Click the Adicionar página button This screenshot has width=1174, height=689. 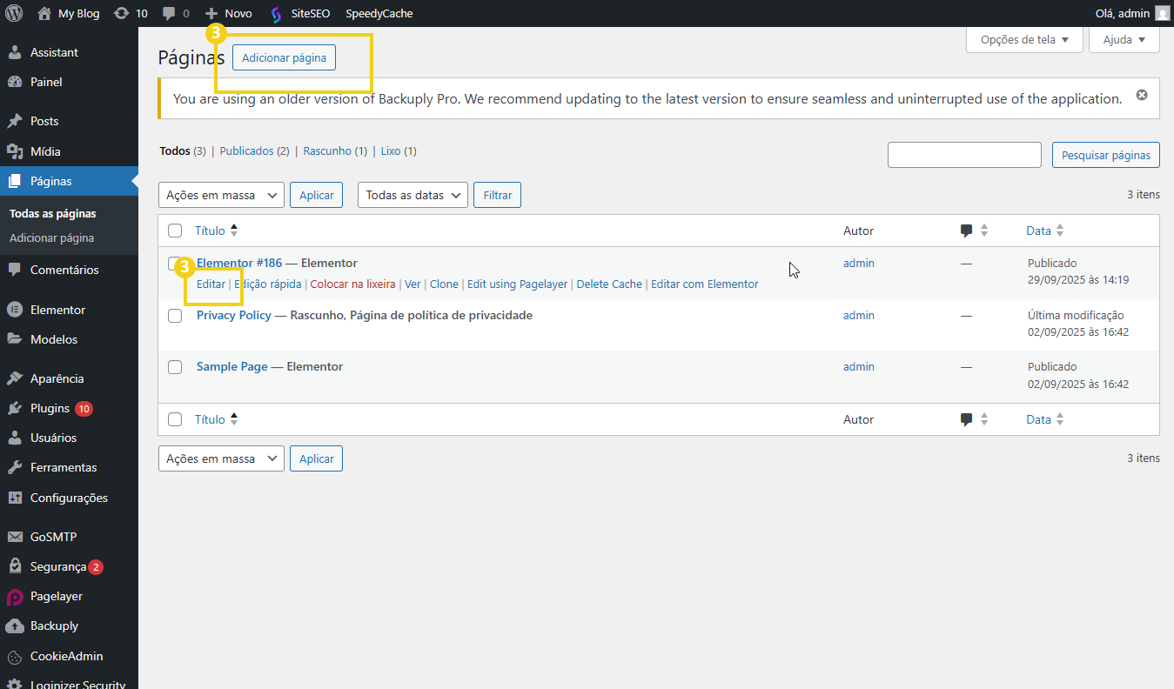point(284,58)
